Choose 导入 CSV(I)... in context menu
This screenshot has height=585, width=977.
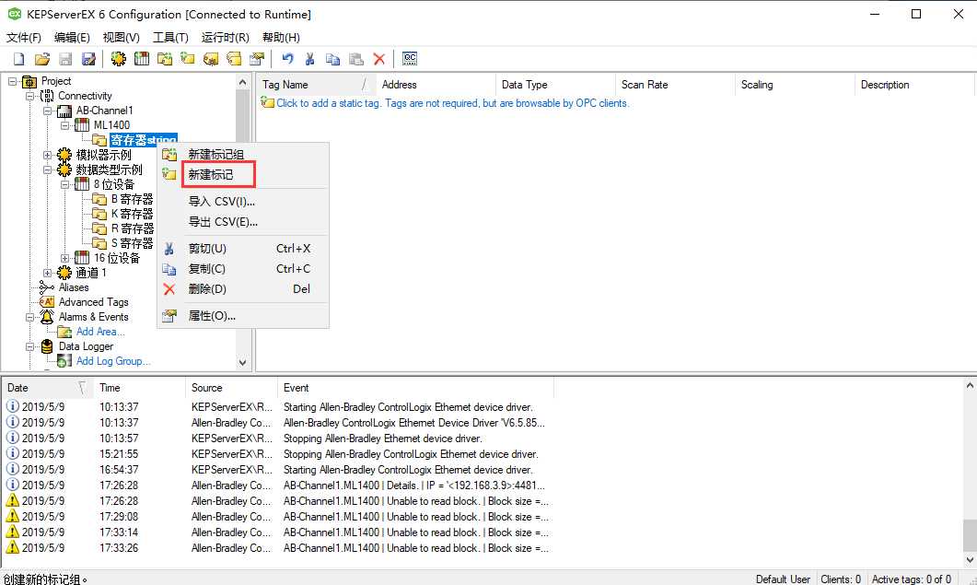243,202
